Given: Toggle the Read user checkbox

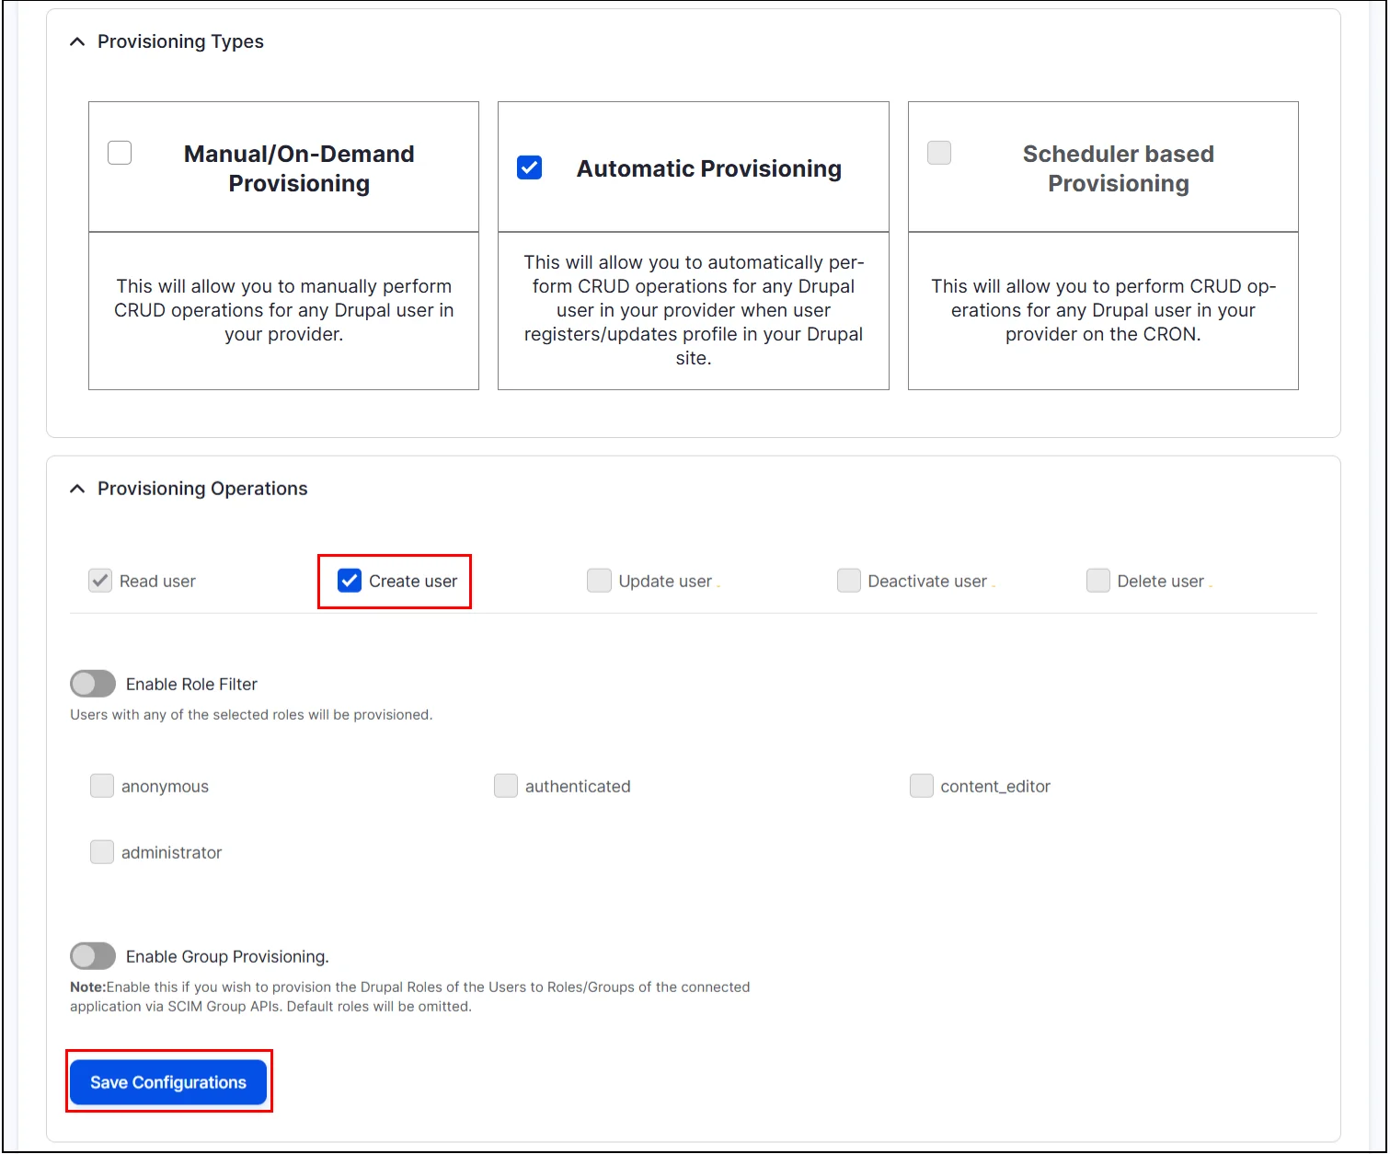Looking at the screenshot, I should 100,581.
